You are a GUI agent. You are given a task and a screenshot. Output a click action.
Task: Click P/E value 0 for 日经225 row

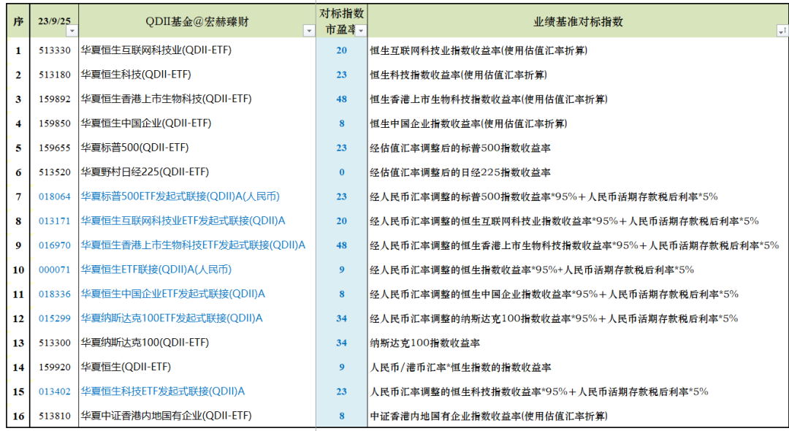click(342, 172)
